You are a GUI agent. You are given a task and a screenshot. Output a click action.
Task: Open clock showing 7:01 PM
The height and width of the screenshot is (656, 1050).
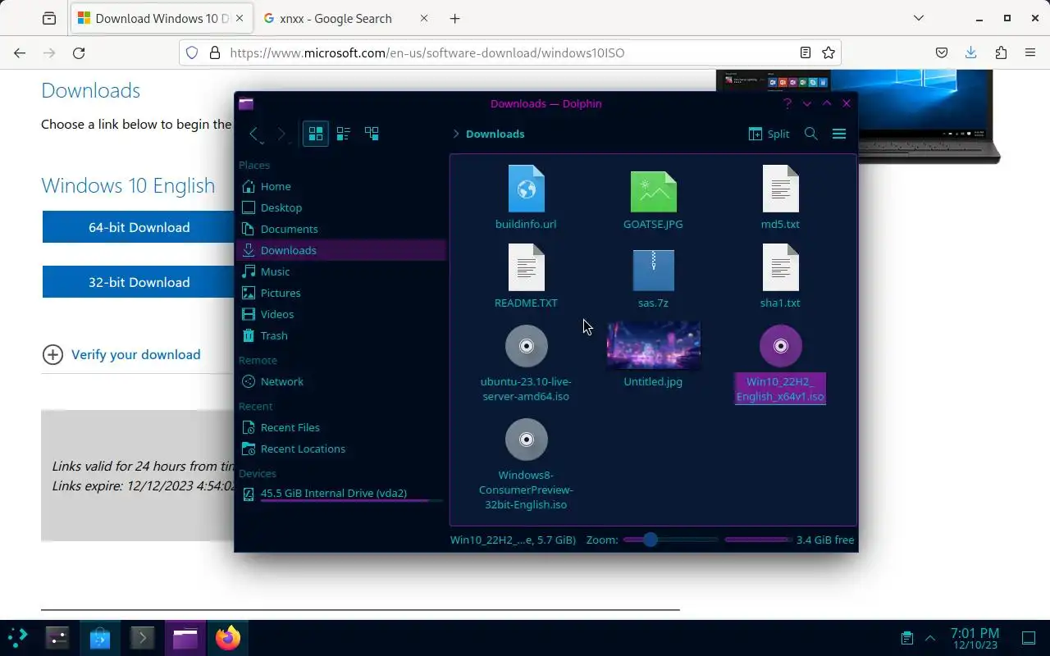[x=975, y=637]
